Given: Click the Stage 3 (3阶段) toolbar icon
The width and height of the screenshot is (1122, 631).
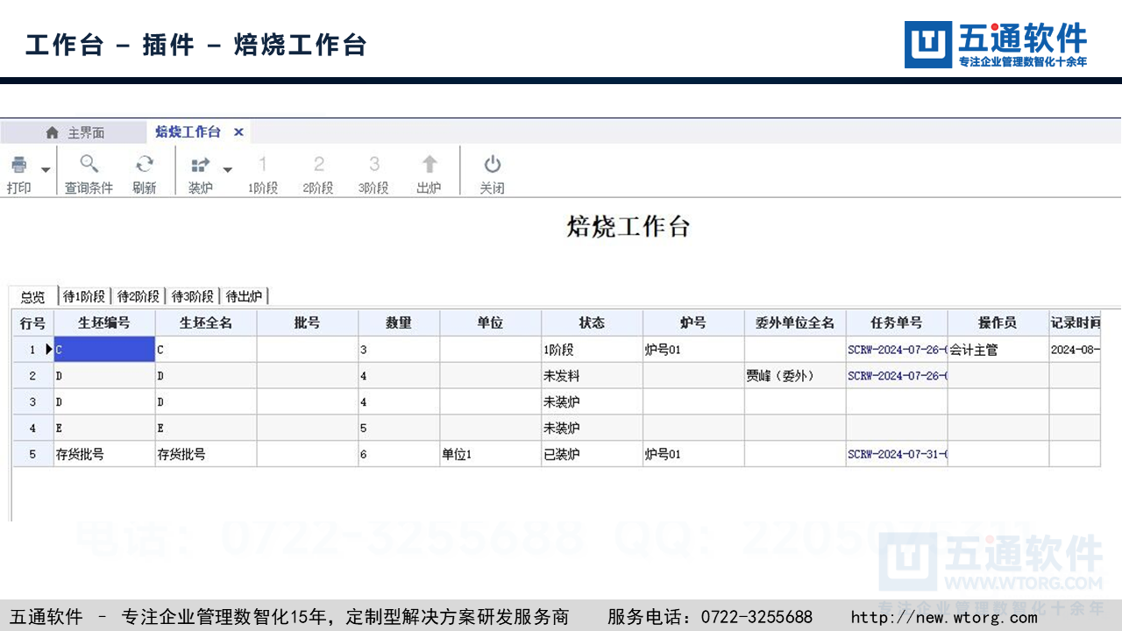Looking at the screenshot, I should 373,165.
